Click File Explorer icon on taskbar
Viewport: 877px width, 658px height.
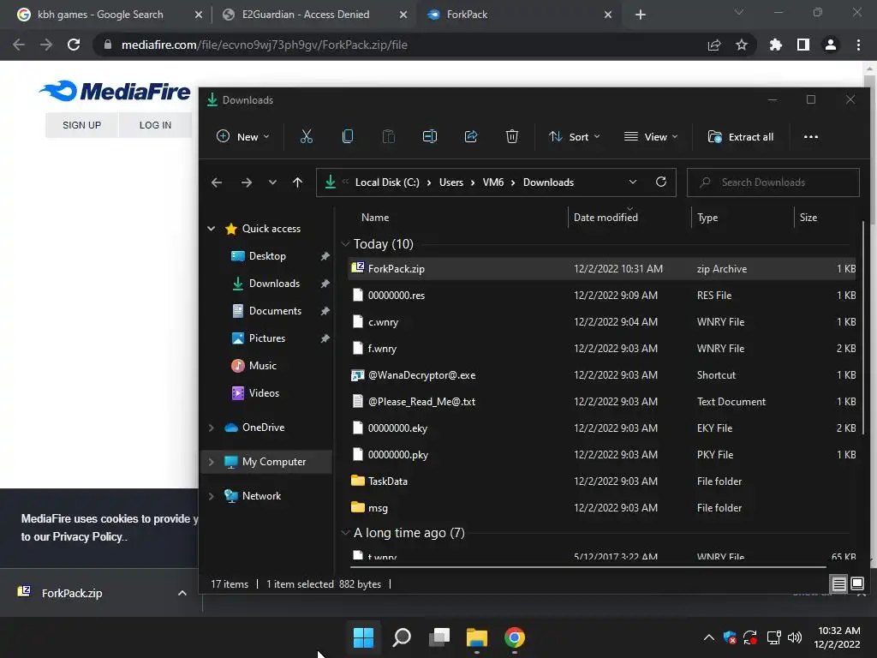477,637
